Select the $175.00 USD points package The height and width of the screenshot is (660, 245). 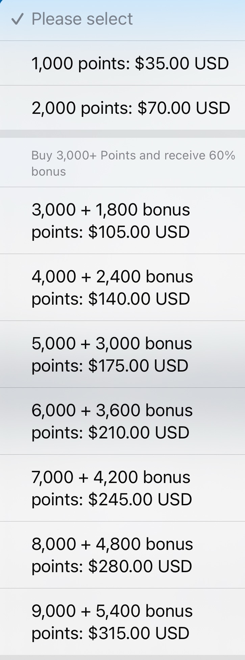tap(138, 366)
